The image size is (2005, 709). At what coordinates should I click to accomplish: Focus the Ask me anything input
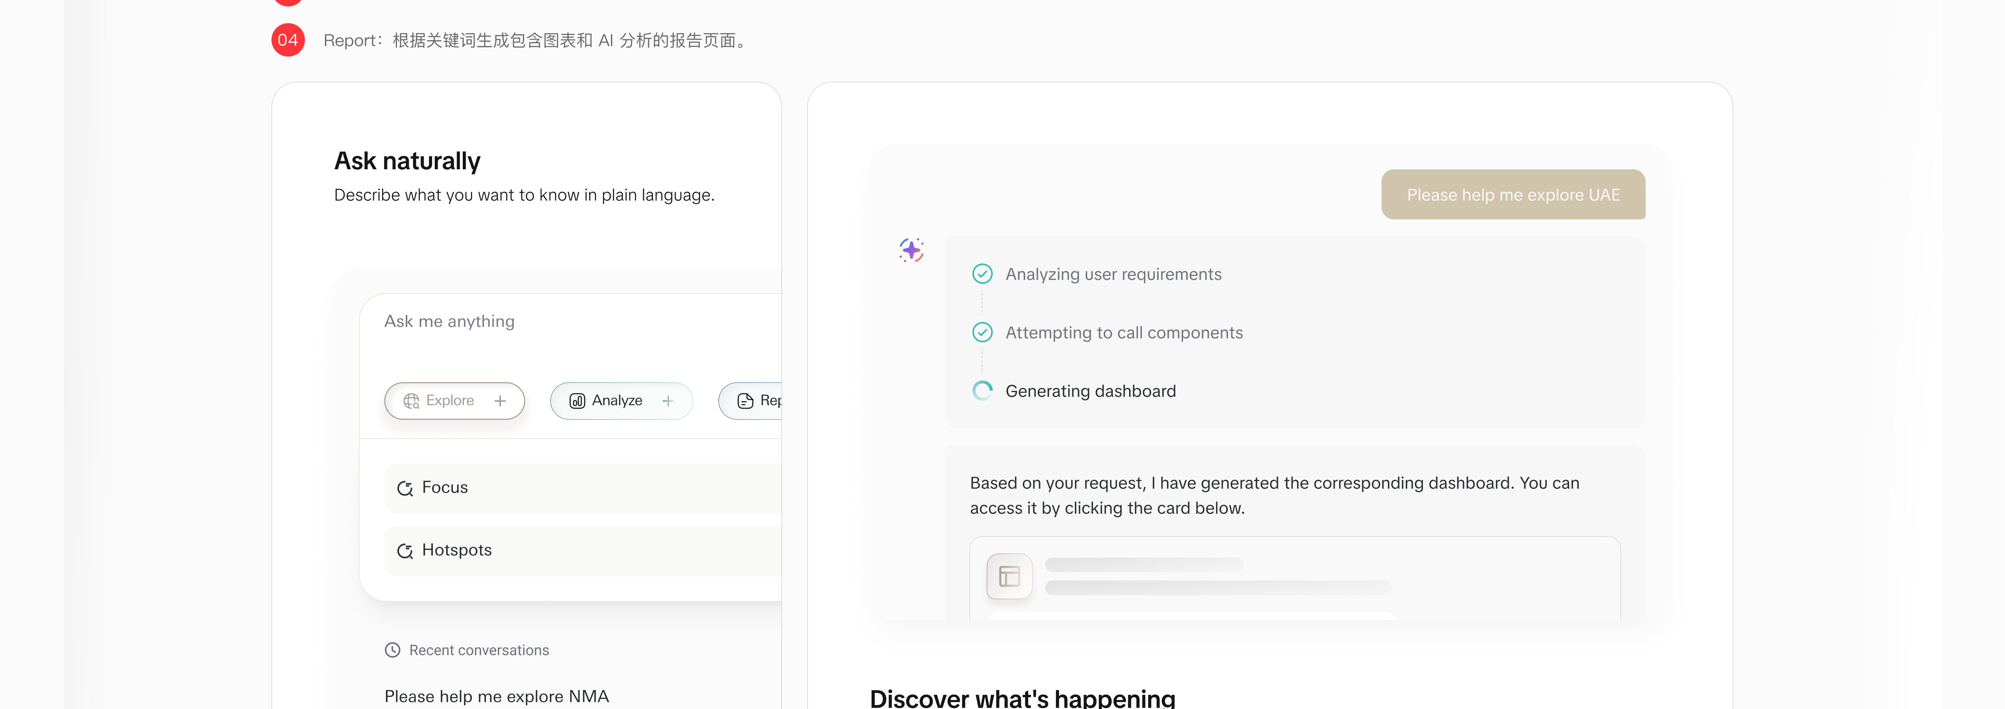(571, 321)
